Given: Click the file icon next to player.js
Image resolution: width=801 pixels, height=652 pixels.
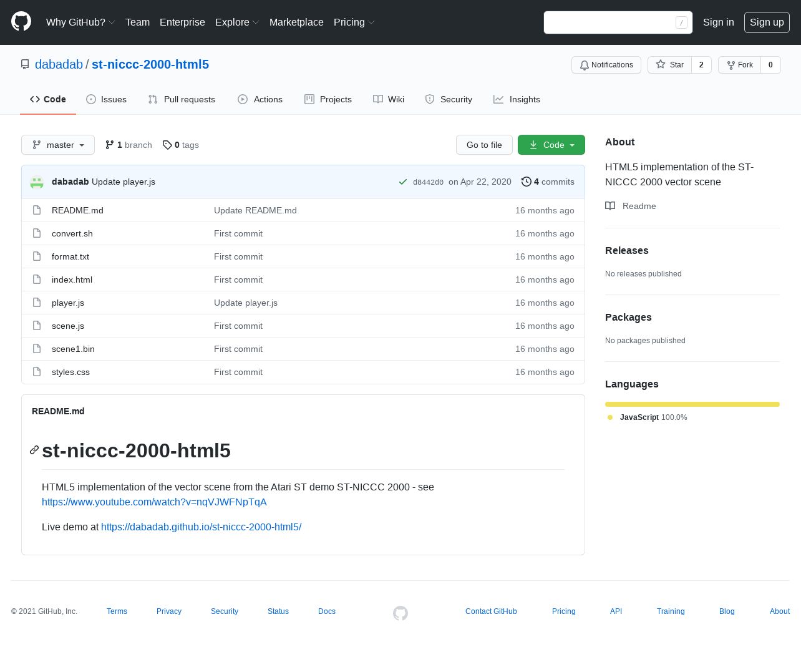Looking at the screenshot, I should 37,303.
